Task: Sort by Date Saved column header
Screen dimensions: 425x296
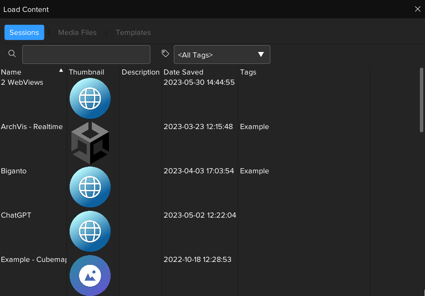Action: [x=183, y=72]
